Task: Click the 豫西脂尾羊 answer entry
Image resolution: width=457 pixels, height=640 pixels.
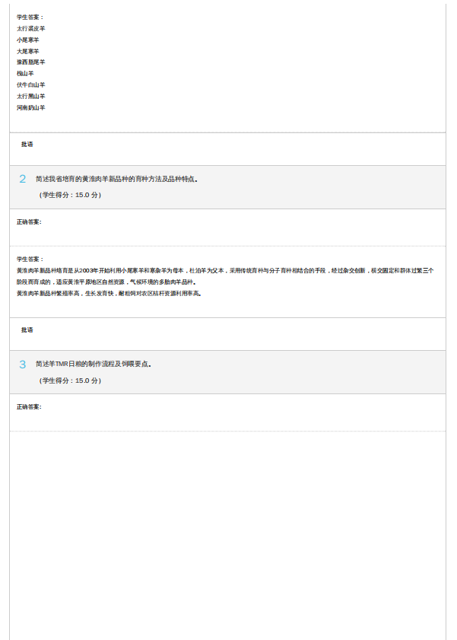Action: click(31, 62)
